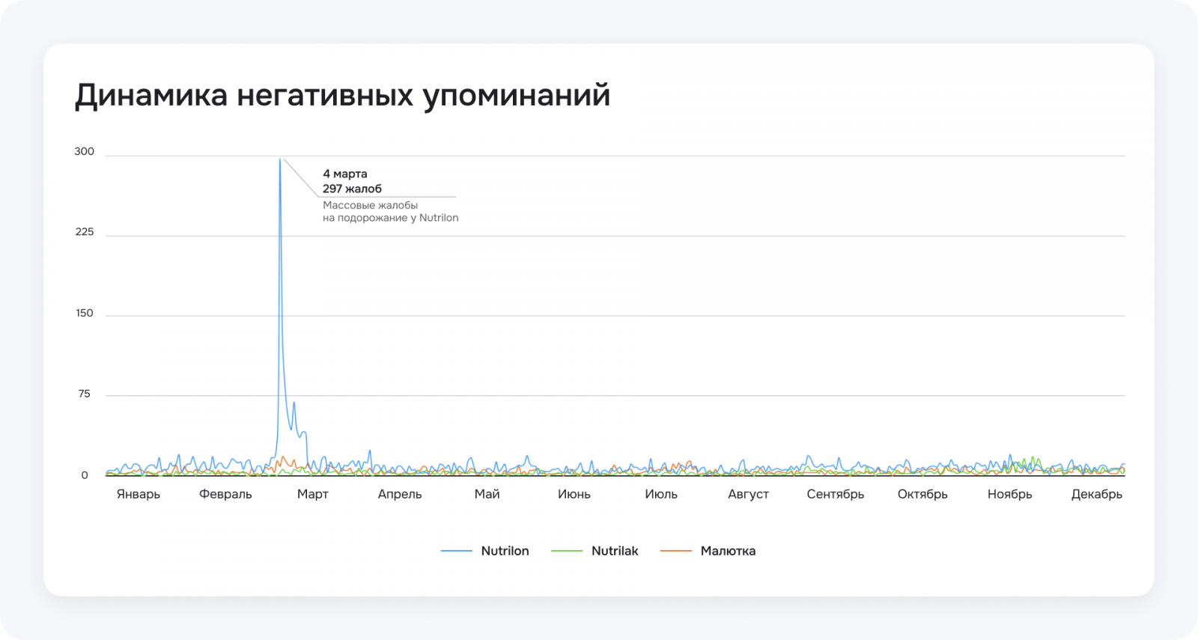Image resolution: width=1198 pixels, height=640 pixels.
Task: Toggle the Nutrilak series legend label
Action: click(x=615, y=551)
